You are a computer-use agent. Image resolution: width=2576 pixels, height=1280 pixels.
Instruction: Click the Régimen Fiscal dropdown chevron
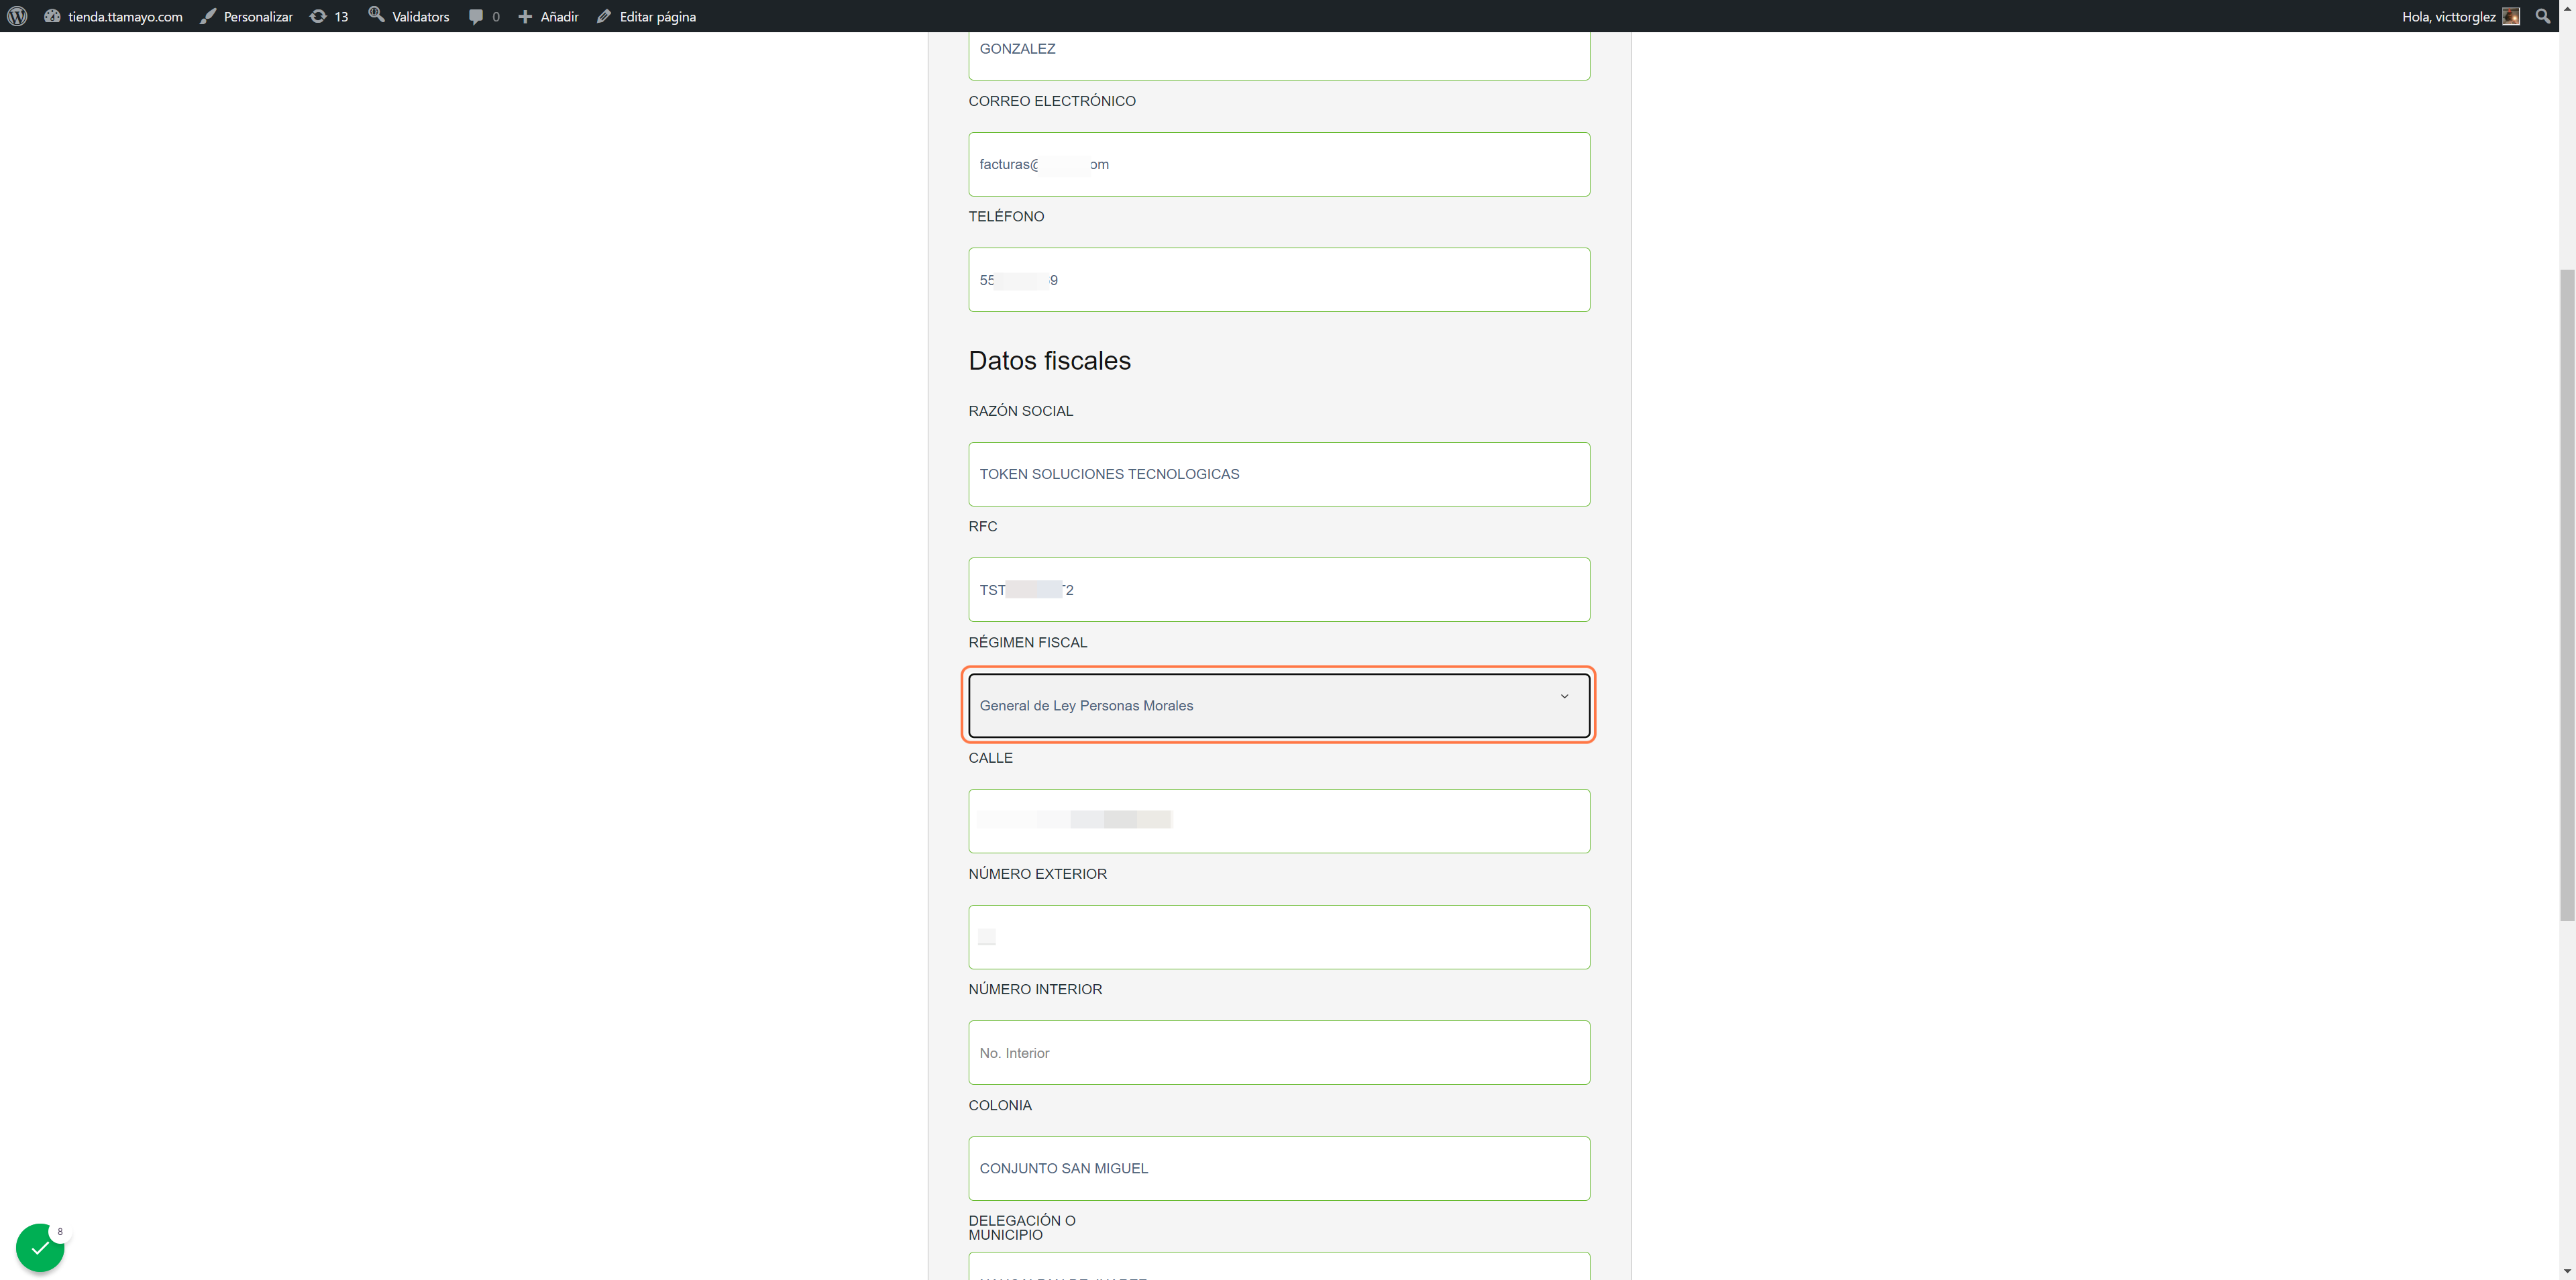tap(1564, 696)
